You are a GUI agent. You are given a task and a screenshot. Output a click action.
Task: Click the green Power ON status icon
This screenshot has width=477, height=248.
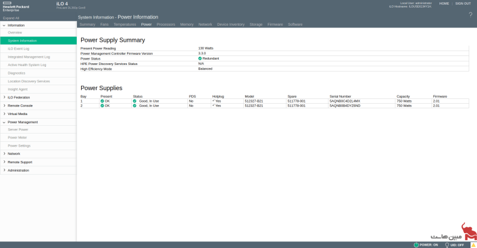tap(416, 244)
